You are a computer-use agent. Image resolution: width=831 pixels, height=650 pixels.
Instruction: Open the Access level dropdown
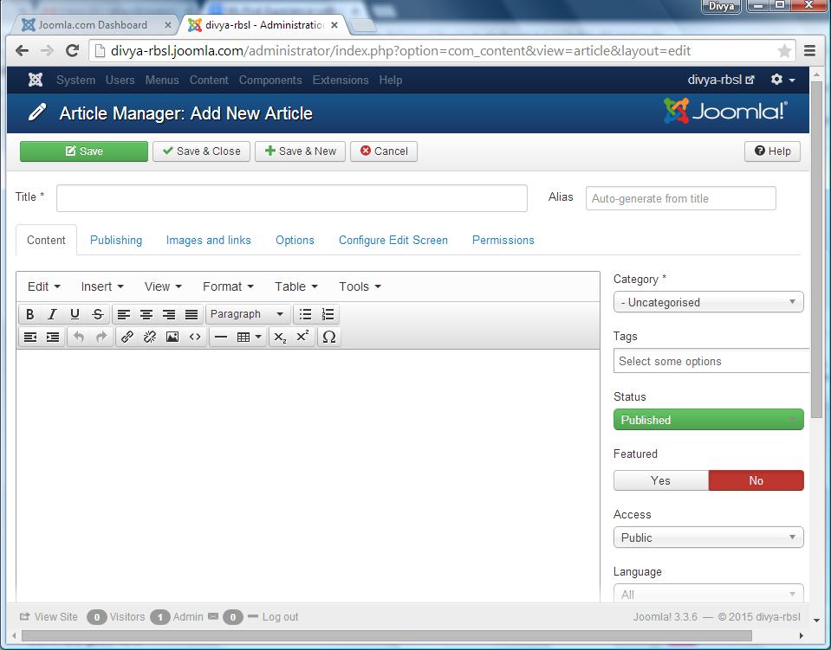[708, 537]
